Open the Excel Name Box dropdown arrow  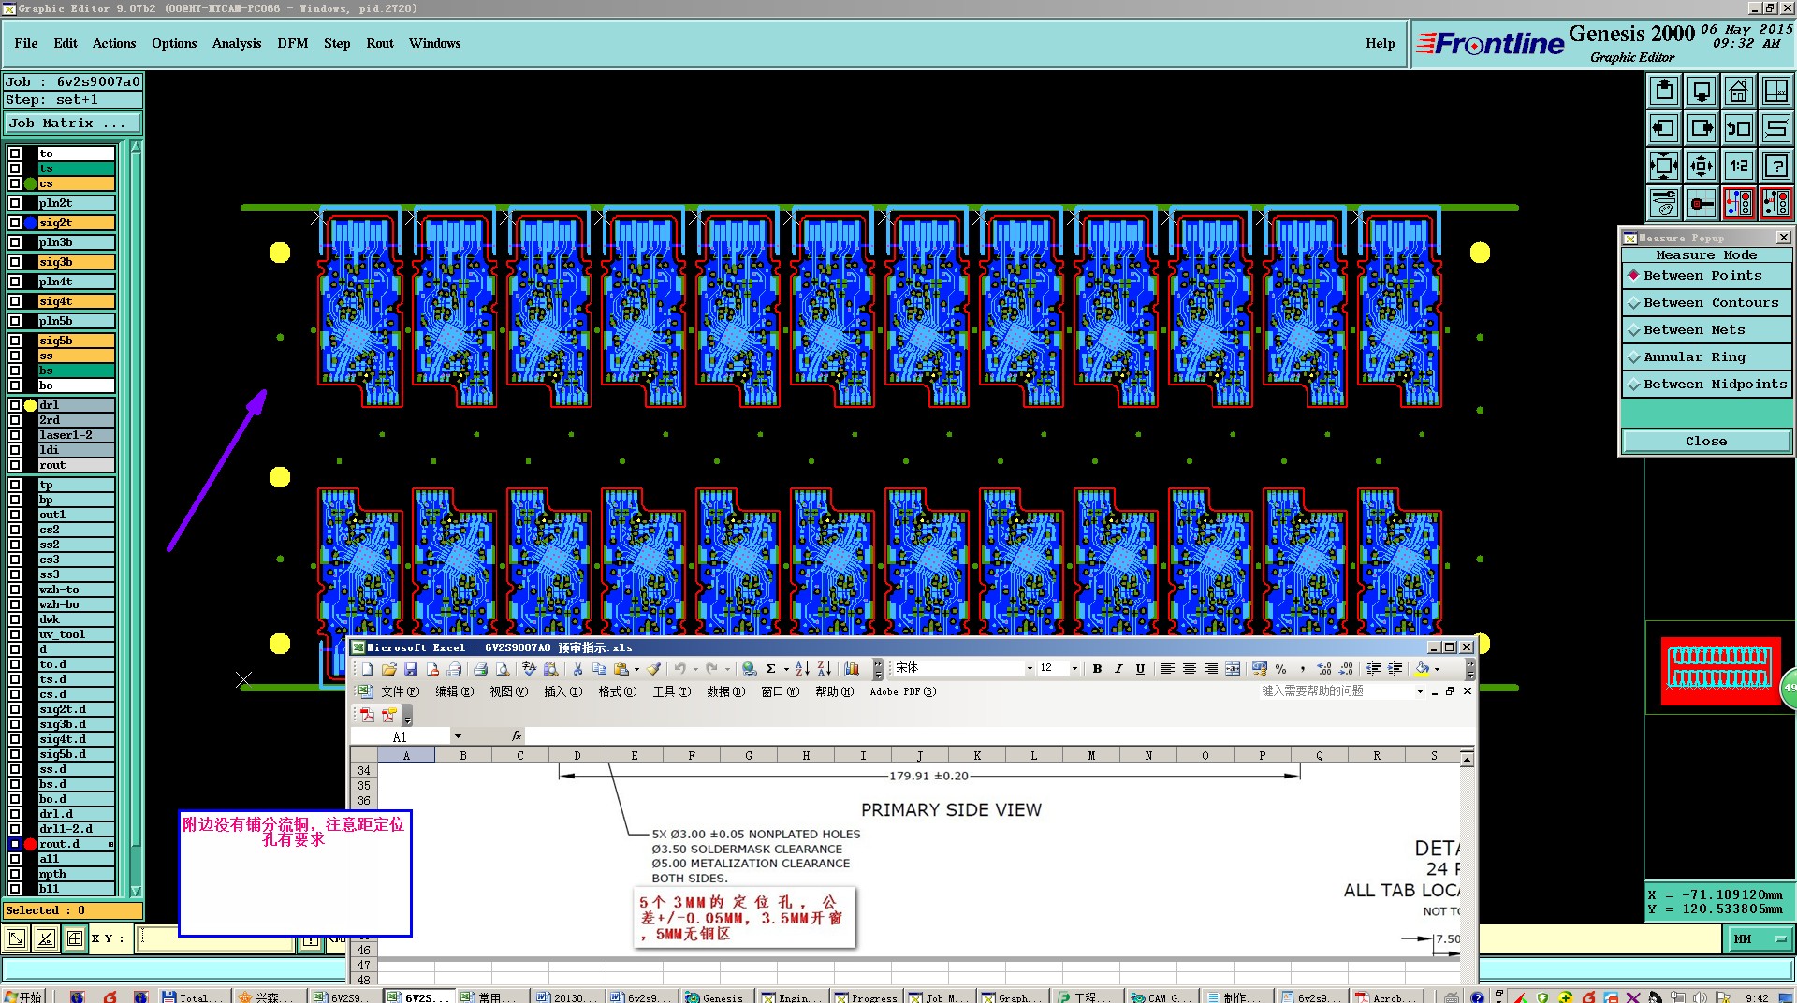pos(458,737)
